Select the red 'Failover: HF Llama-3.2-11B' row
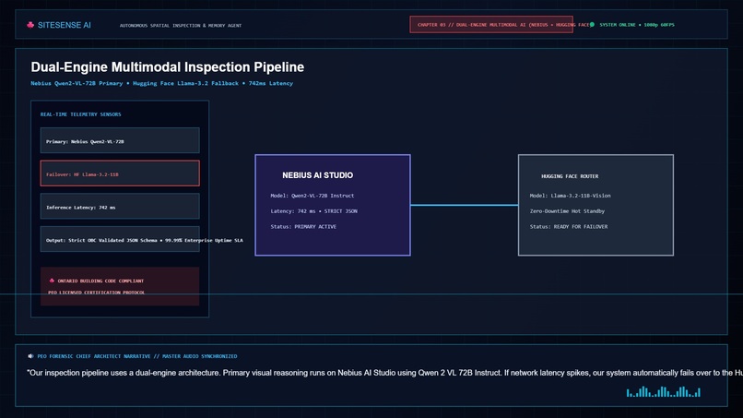The height and width of the screenshot is (418, 743). click(120, 173)
